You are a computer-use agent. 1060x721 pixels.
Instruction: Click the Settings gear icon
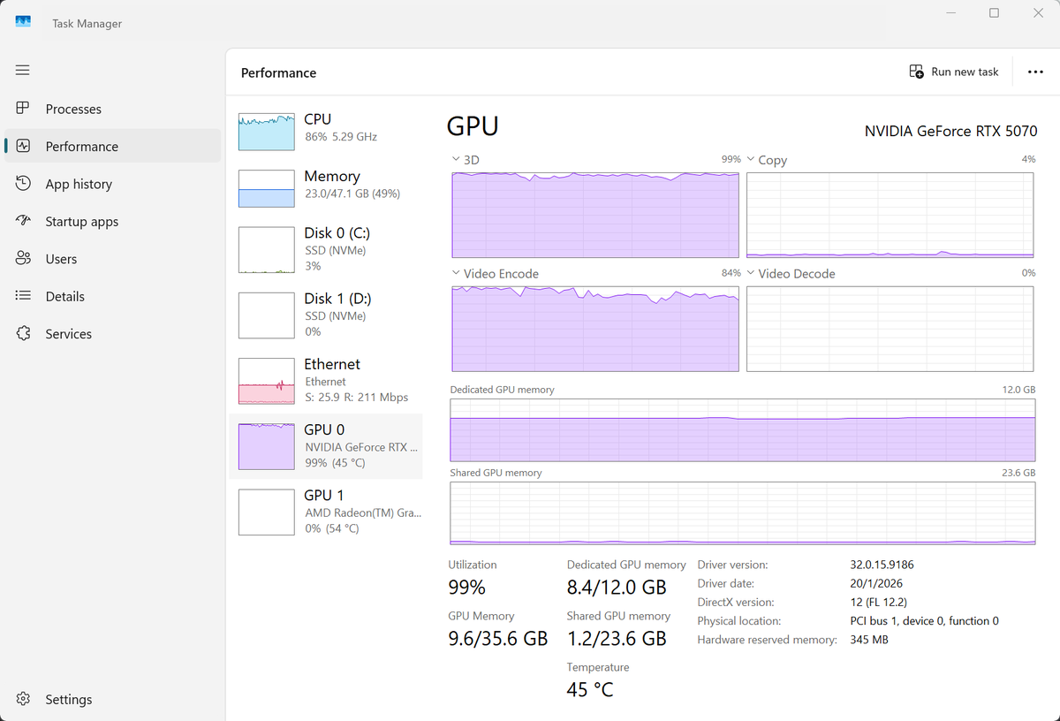click(23, 699)
